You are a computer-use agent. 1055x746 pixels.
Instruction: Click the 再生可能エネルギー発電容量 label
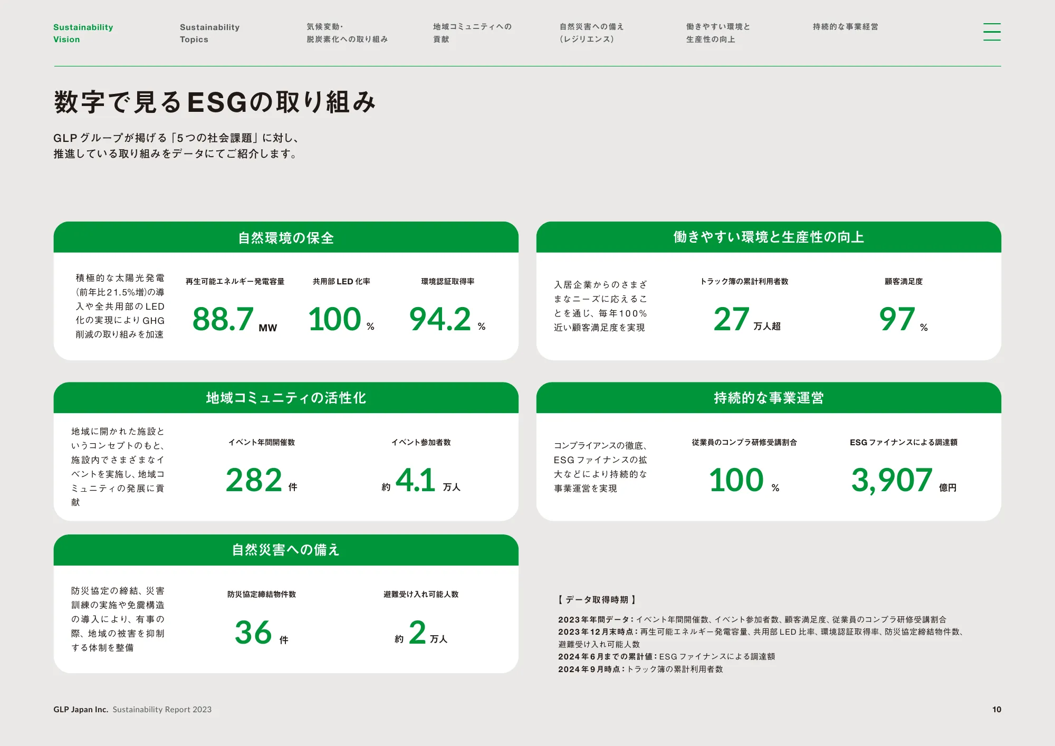pyautogui.click(x=235, y=282)
